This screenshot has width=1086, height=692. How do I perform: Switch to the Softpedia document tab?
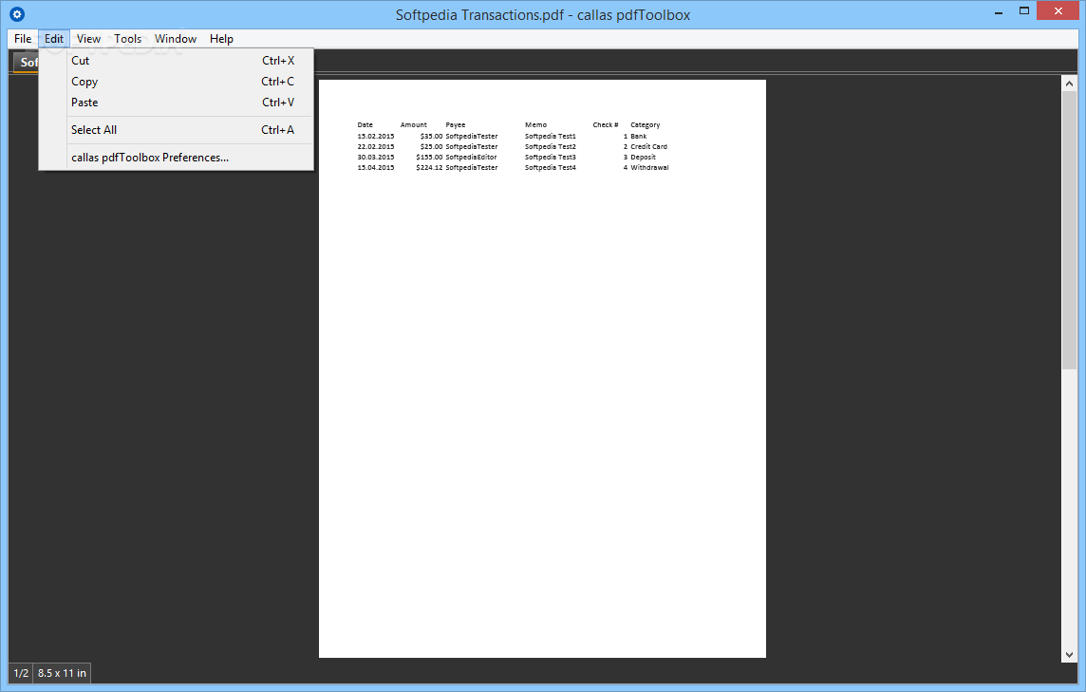[27, 63]
